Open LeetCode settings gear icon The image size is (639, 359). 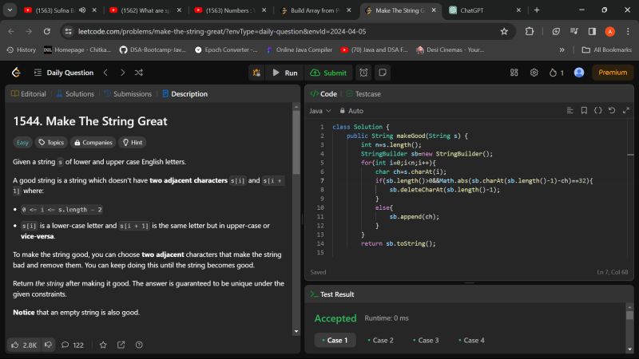534,73
